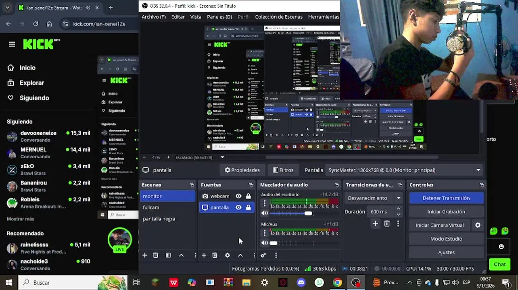
Task: Open Mic/Aux options three dots
Action: (x=265, y=233)
